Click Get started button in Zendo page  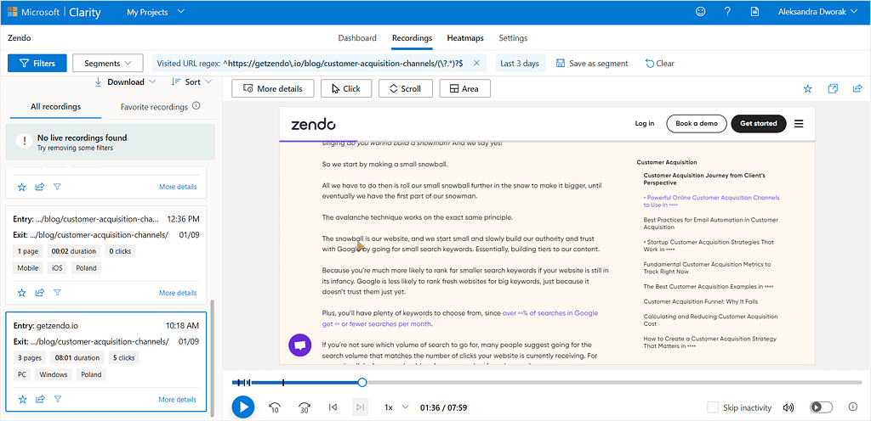[x=758, y=124]
